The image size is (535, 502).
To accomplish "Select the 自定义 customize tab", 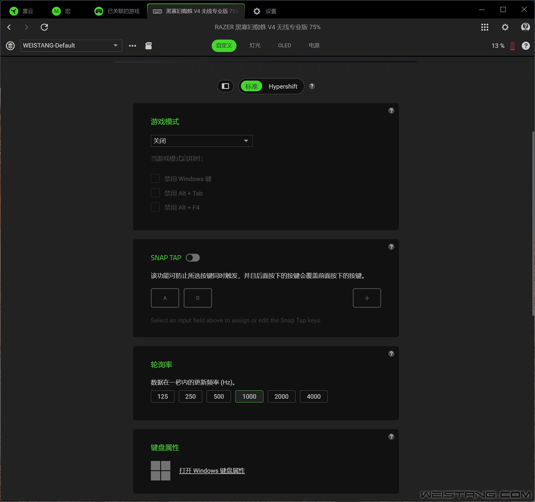I will coord(224,46).
